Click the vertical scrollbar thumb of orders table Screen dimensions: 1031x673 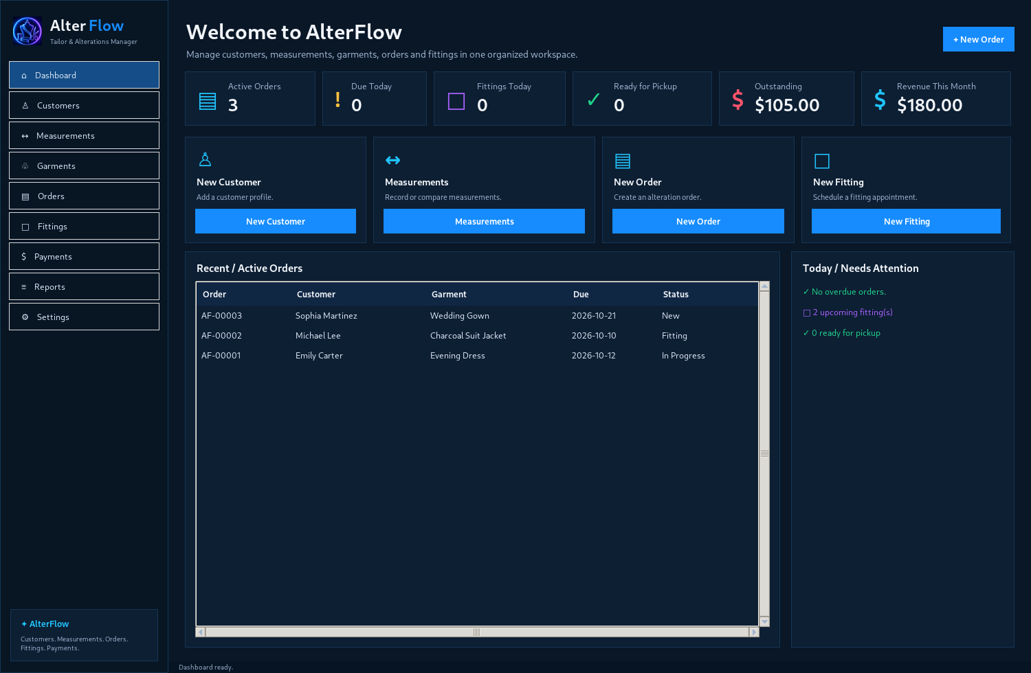(764, 454)
